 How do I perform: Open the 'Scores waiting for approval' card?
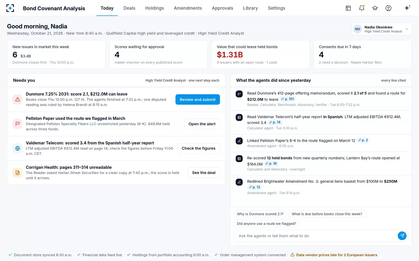coord(158,55)
